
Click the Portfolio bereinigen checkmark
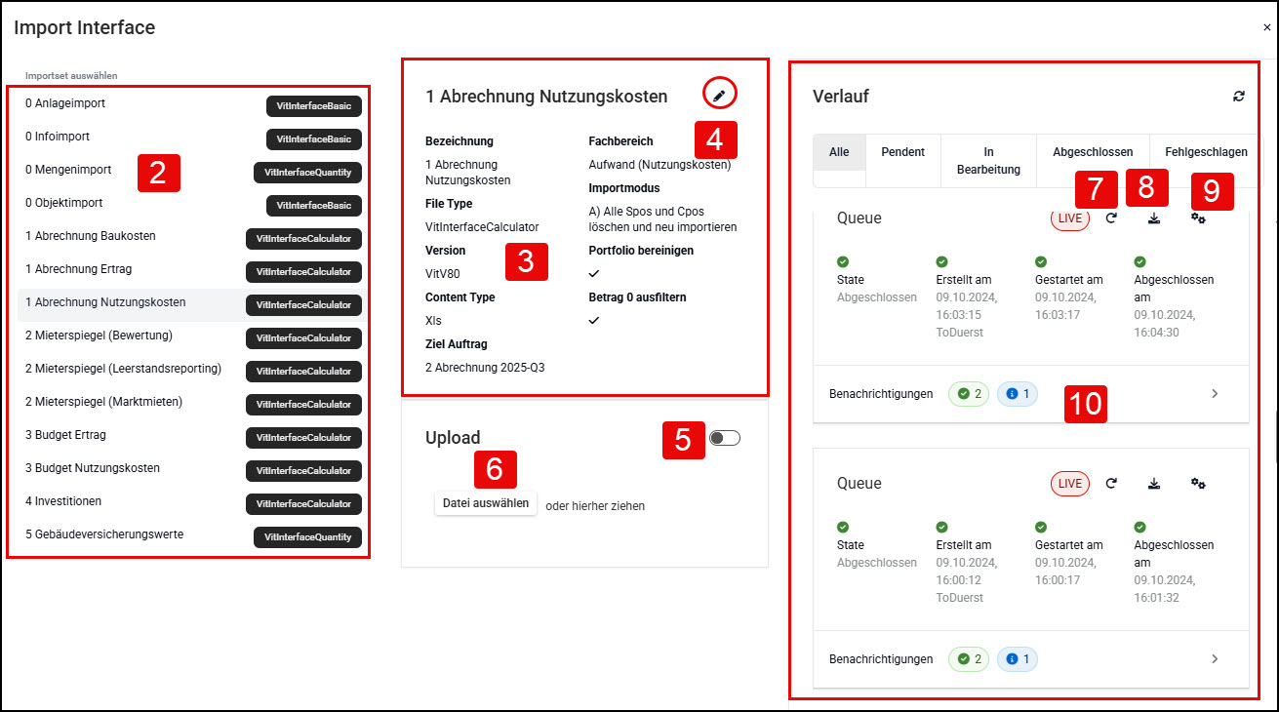594,273
